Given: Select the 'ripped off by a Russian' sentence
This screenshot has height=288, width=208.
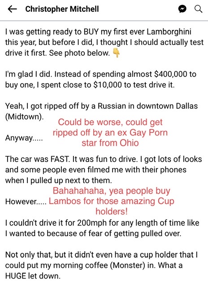Looking at the screenshot, I should pos(101,111).
